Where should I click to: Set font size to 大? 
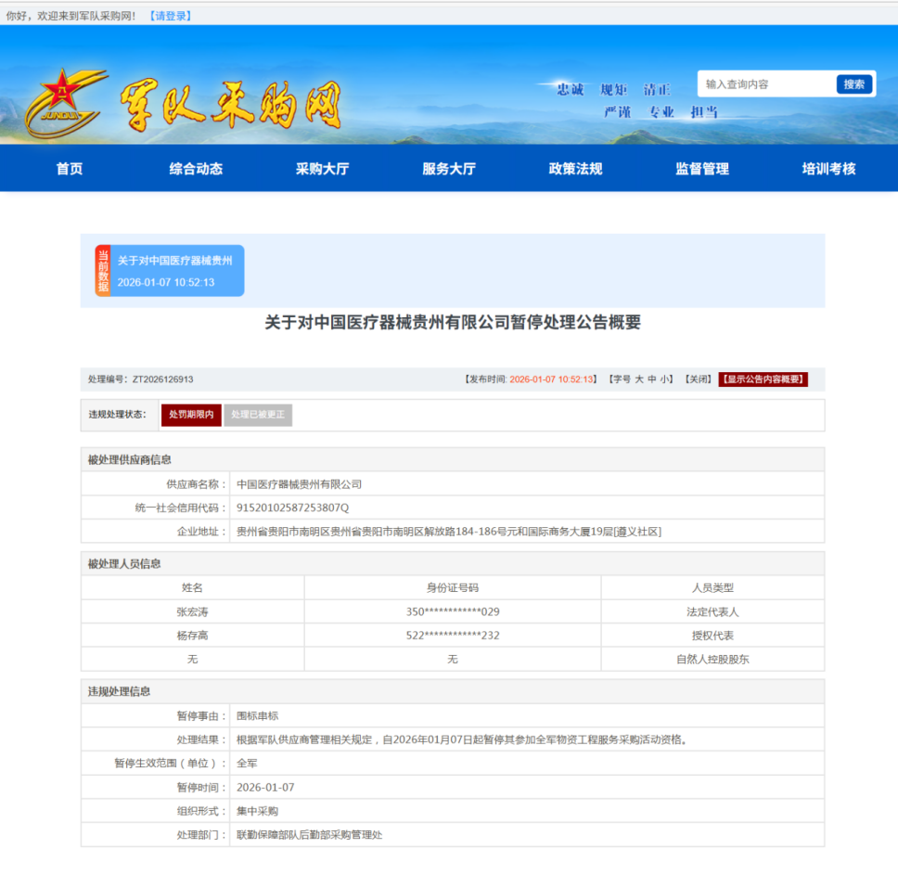click(639, 379)
